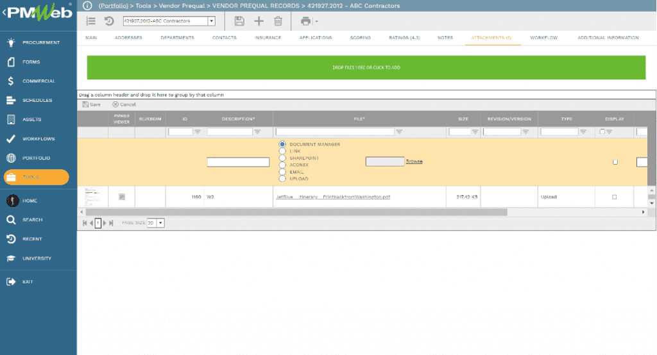The width and height of the screenshot is (657, 355).
Task: Click Cancel in the grid toolbar
Action: (124, 104)
